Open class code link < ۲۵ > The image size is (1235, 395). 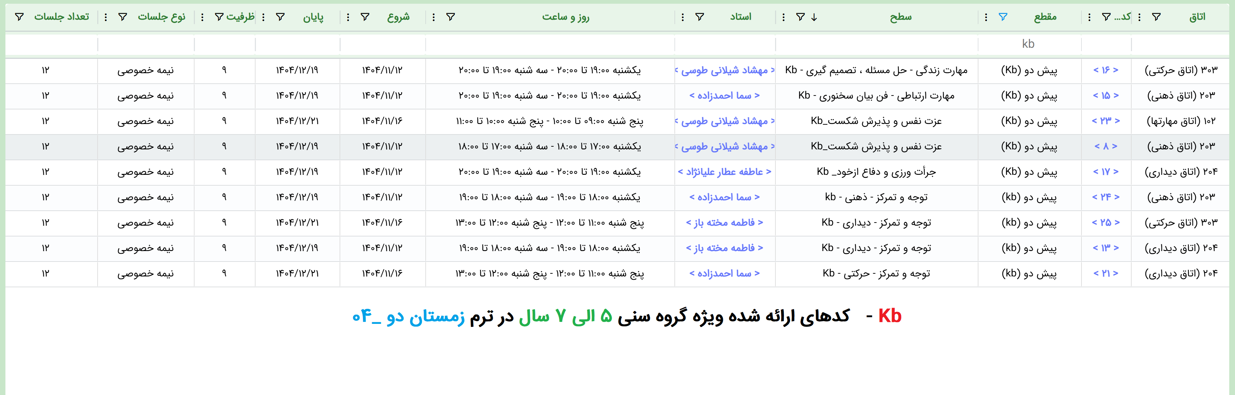[x=1106, y=223]
